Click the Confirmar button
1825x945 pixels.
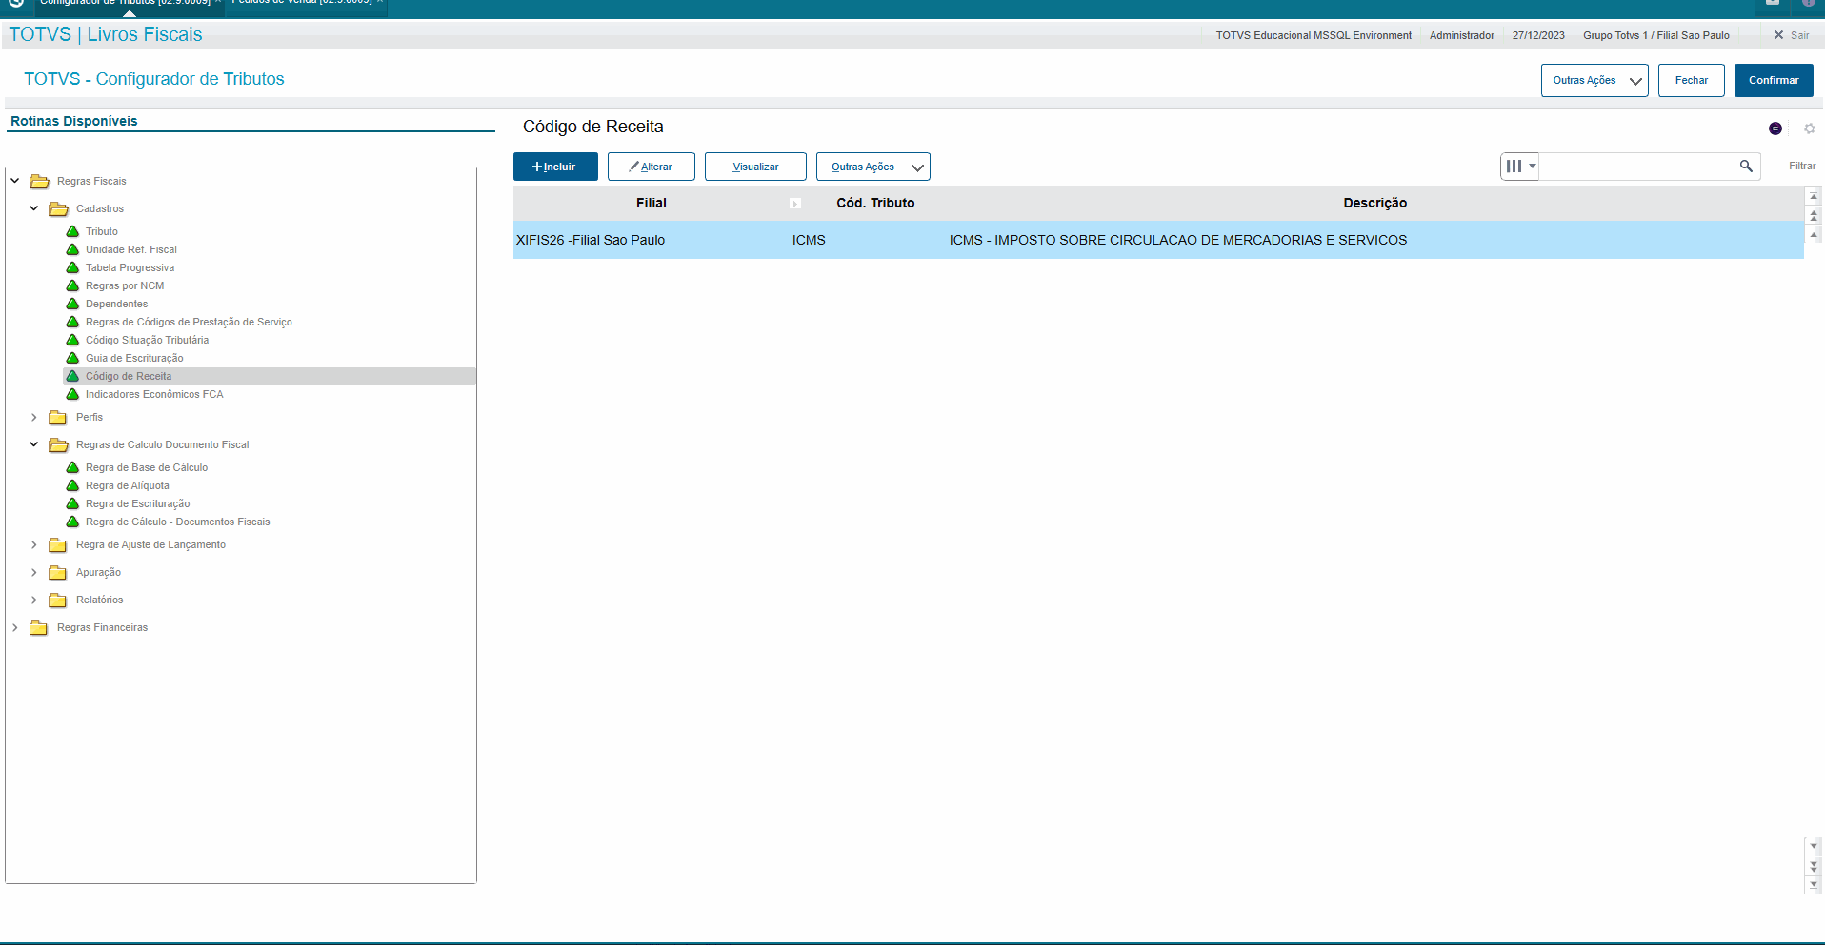click(1774, 80)
